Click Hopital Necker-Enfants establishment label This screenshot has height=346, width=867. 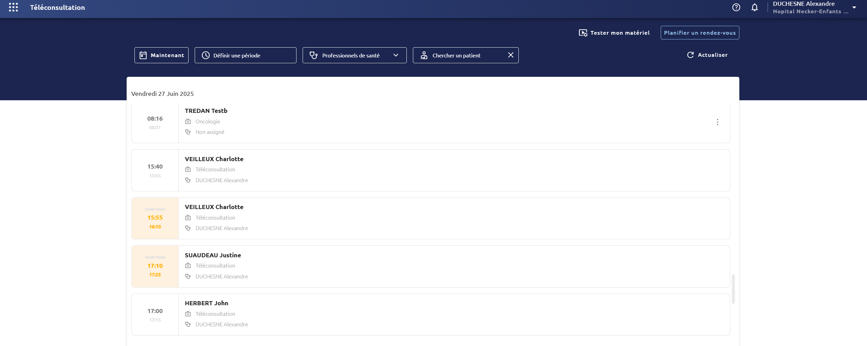[x=810, y=12]
